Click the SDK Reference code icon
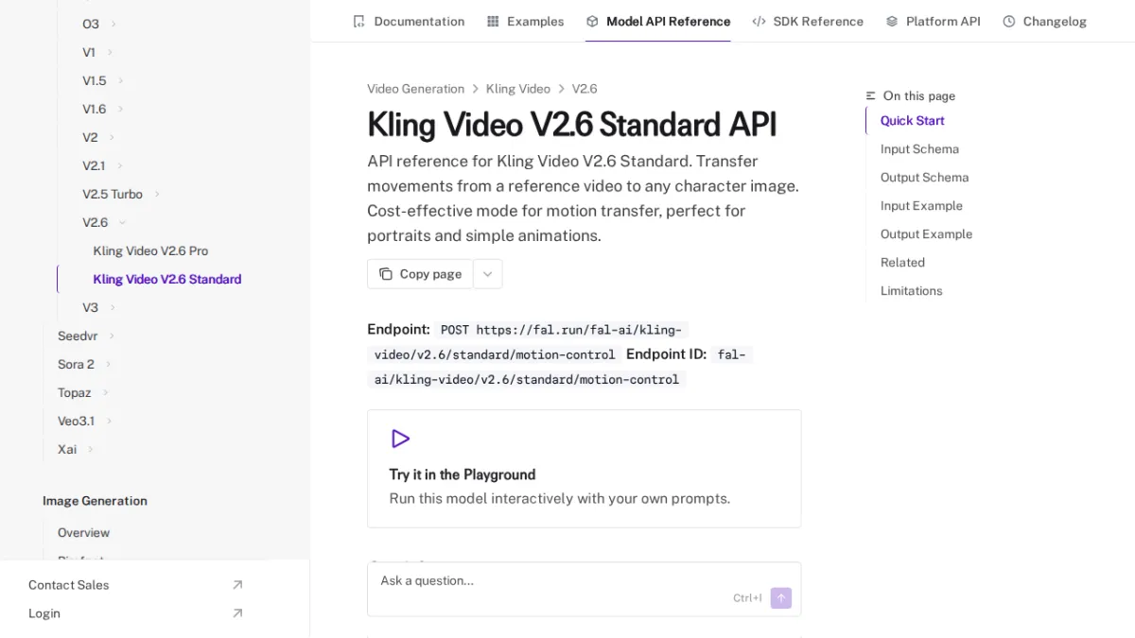This screenshot has width=1135, height=638. [759, 21]
